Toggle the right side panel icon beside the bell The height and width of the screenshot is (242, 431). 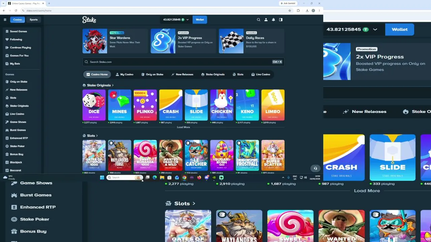(281, 19)
